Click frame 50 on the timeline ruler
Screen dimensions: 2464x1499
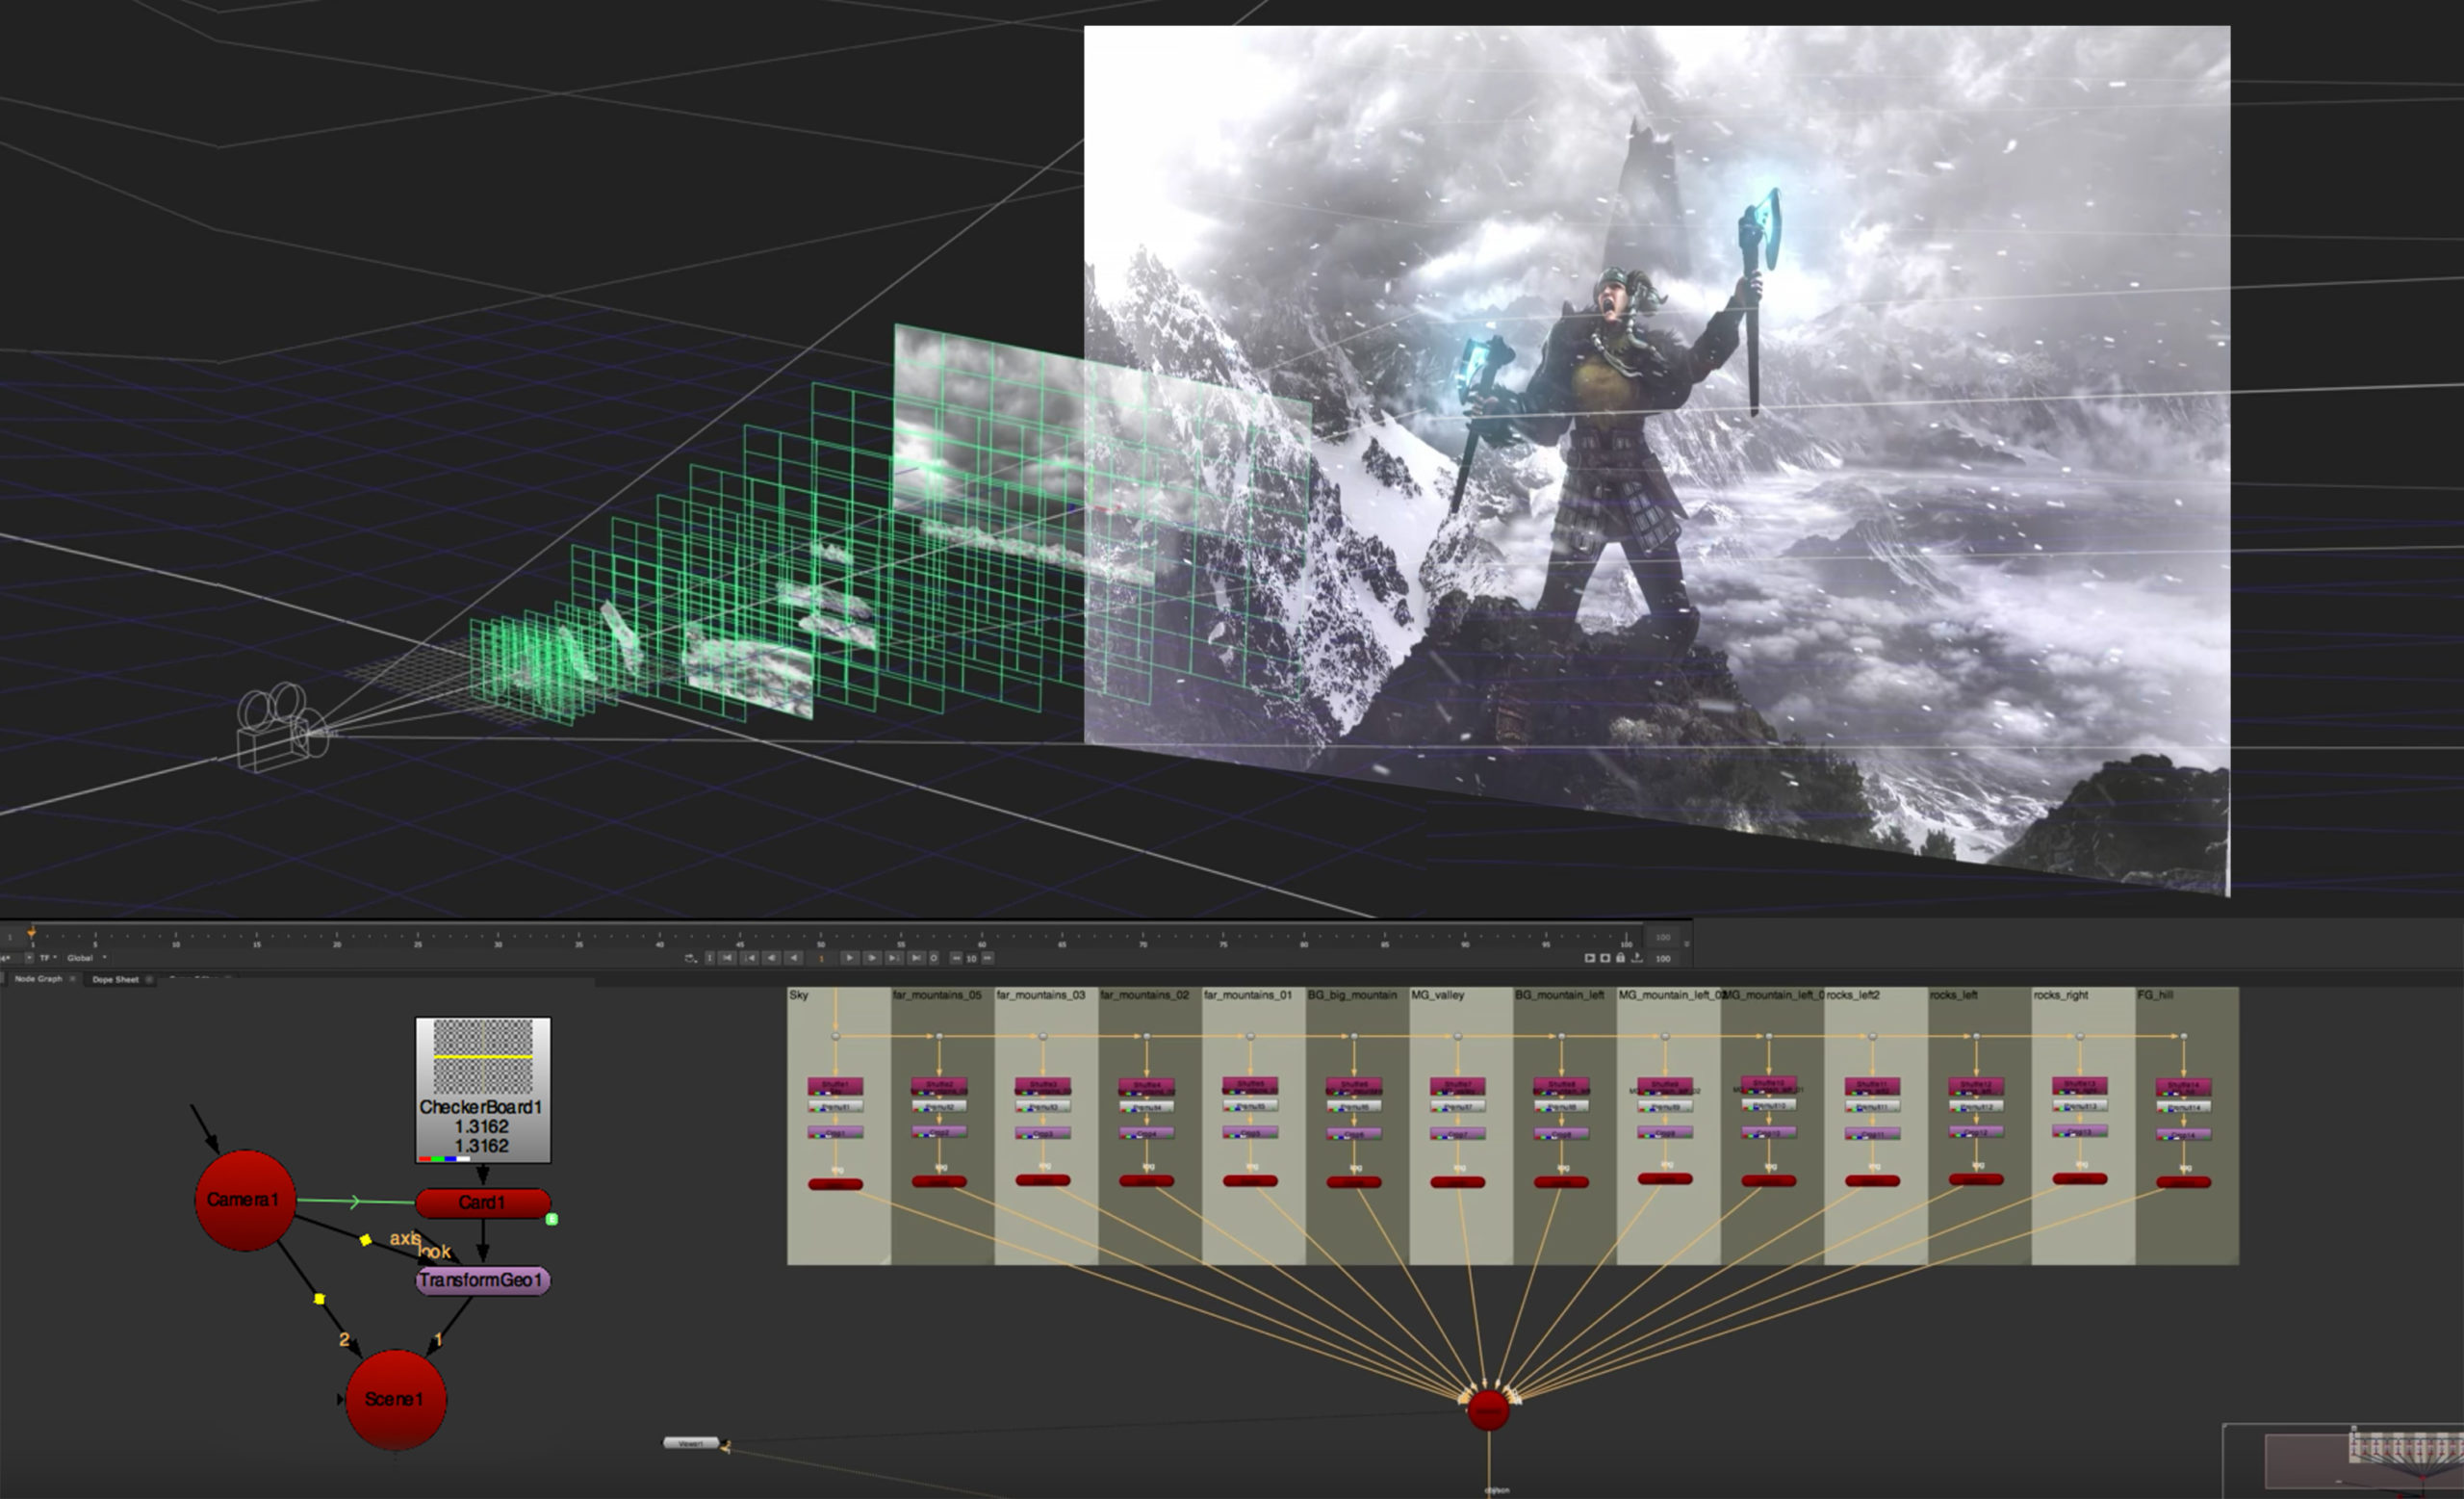coord(821,940)
